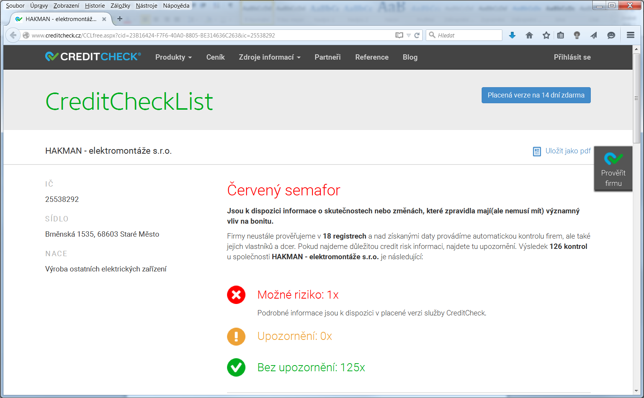Open the Nástroje menu

[147, 6]
